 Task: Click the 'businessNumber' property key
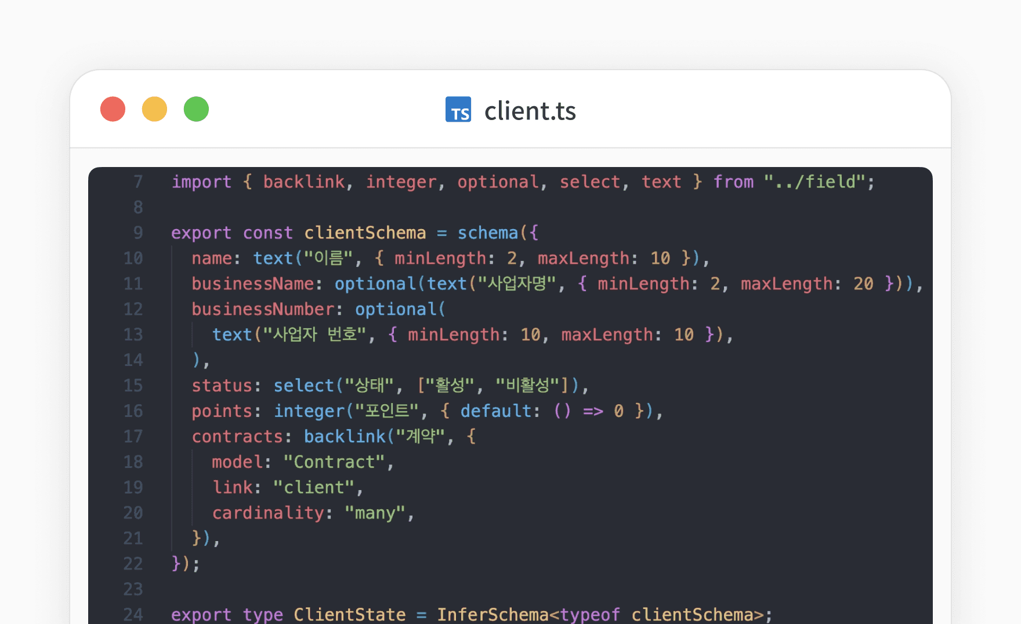pyautogui.click(x=263, y=310)
